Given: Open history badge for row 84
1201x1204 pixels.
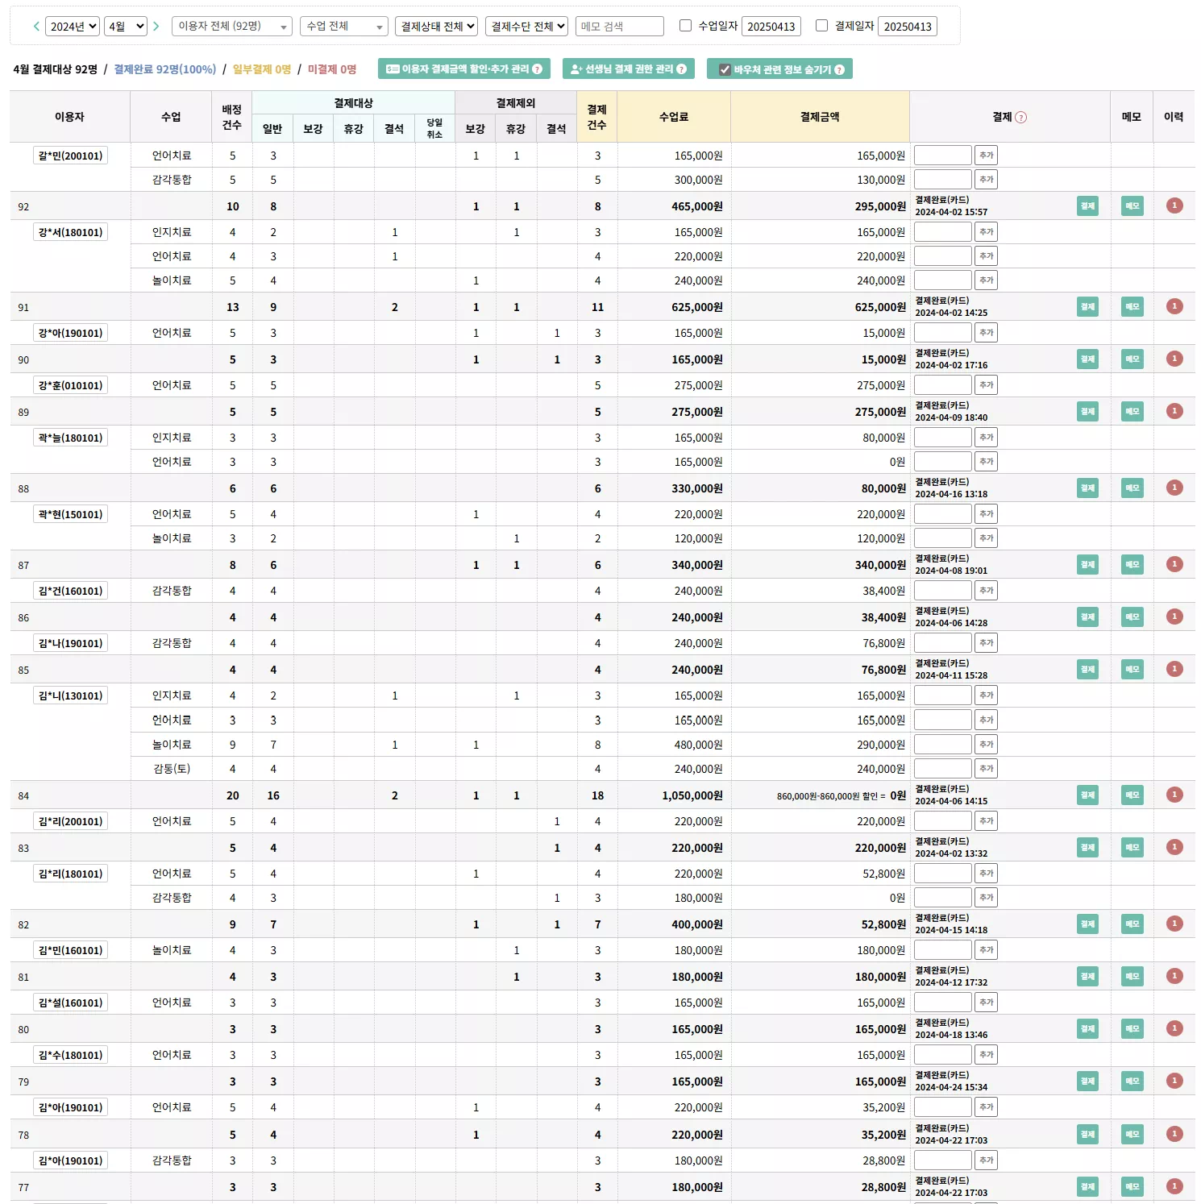Looking at the screenshot, I should (x=1174, y=795).
